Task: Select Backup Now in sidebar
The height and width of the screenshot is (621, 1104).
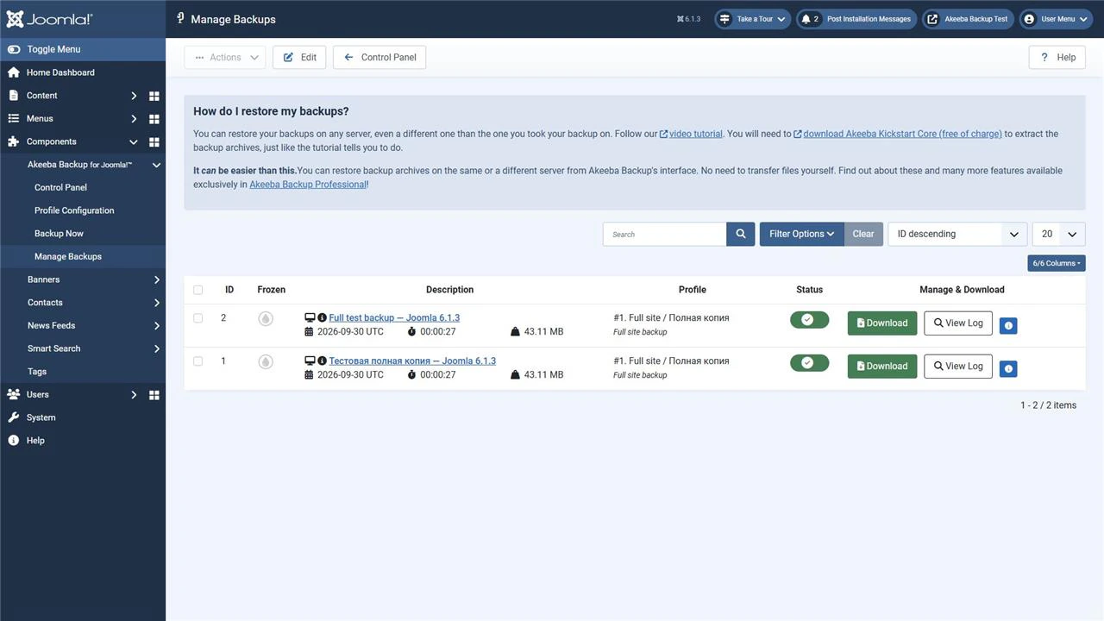Action: tap(59, 234)
